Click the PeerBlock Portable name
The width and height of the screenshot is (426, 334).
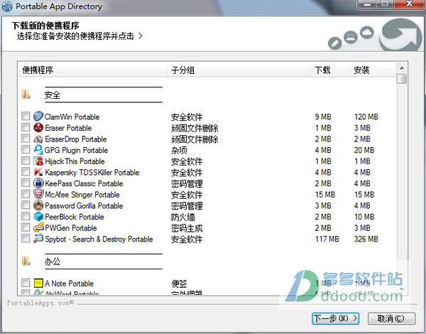tap(75, 217)
